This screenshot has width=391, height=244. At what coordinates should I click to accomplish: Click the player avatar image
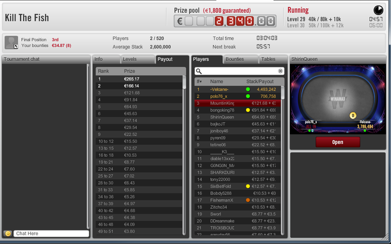(12, 42)
